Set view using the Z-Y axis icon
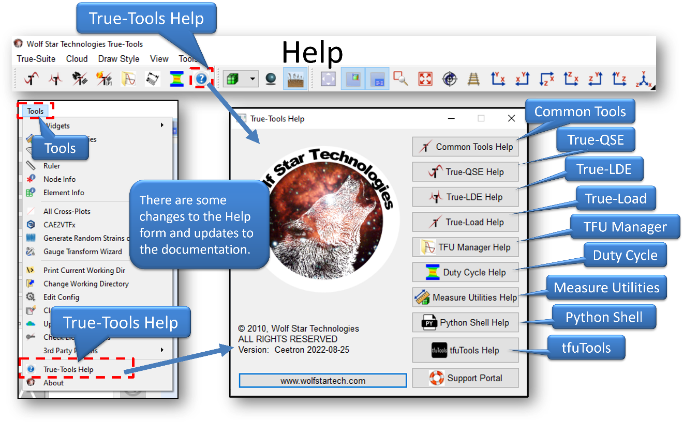Image resolution: width=683 pixels, height=423 pixels. 595,79
